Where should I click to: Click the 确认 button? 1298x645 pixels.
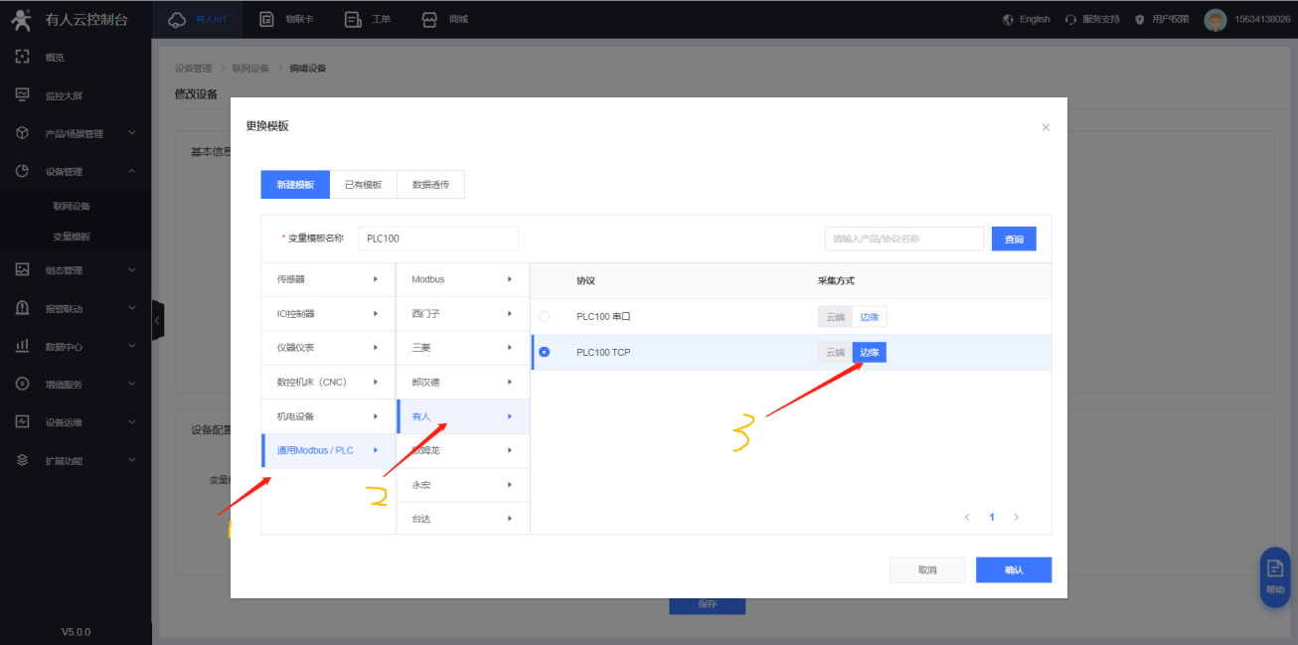1013,570
